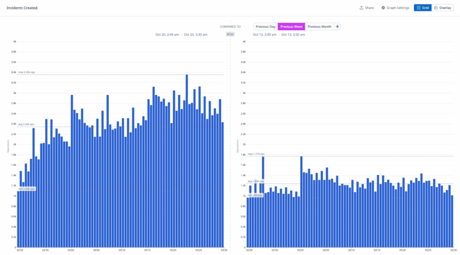Click the Overlay chart icon
This screenshot has width=460, height=255.
click(x=436, y=8)
